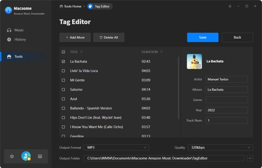Uncheck the La Bachata checkbox

tap(63, 61)
